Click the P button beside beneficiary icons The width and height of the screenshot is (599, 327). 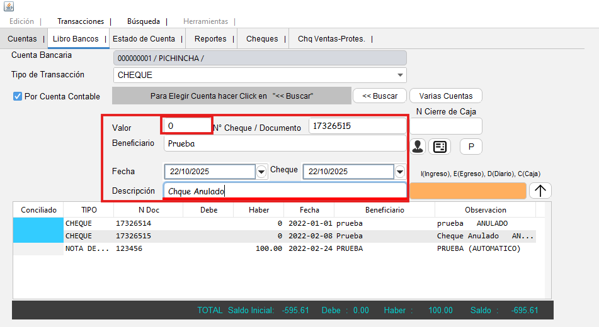[471, 147]
